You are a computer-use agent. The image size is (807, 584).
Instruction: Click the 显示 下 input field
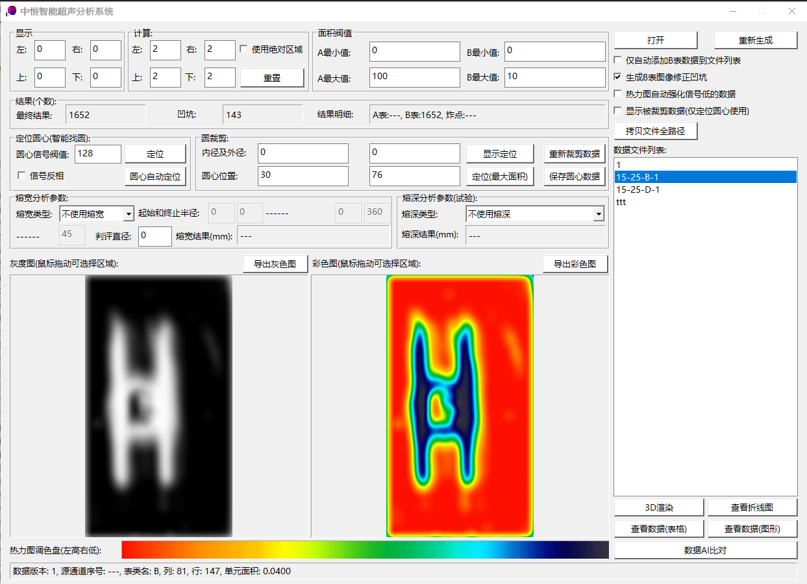click(x=106, y=77)
